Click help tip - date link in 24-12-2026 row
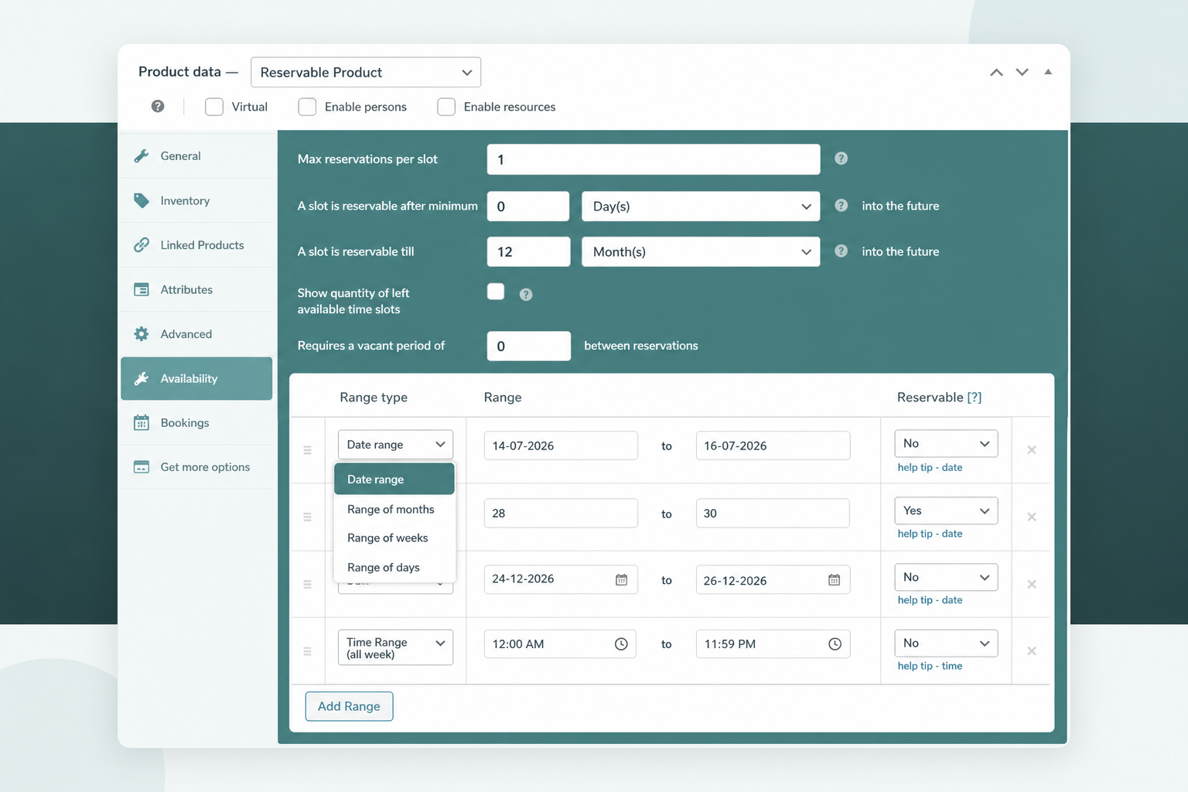 930,600
